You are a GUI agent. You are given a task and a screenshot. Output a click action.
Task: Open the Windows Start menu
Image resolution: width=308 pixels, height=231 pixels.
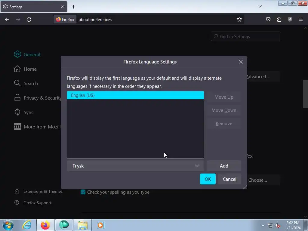(8, 225)
